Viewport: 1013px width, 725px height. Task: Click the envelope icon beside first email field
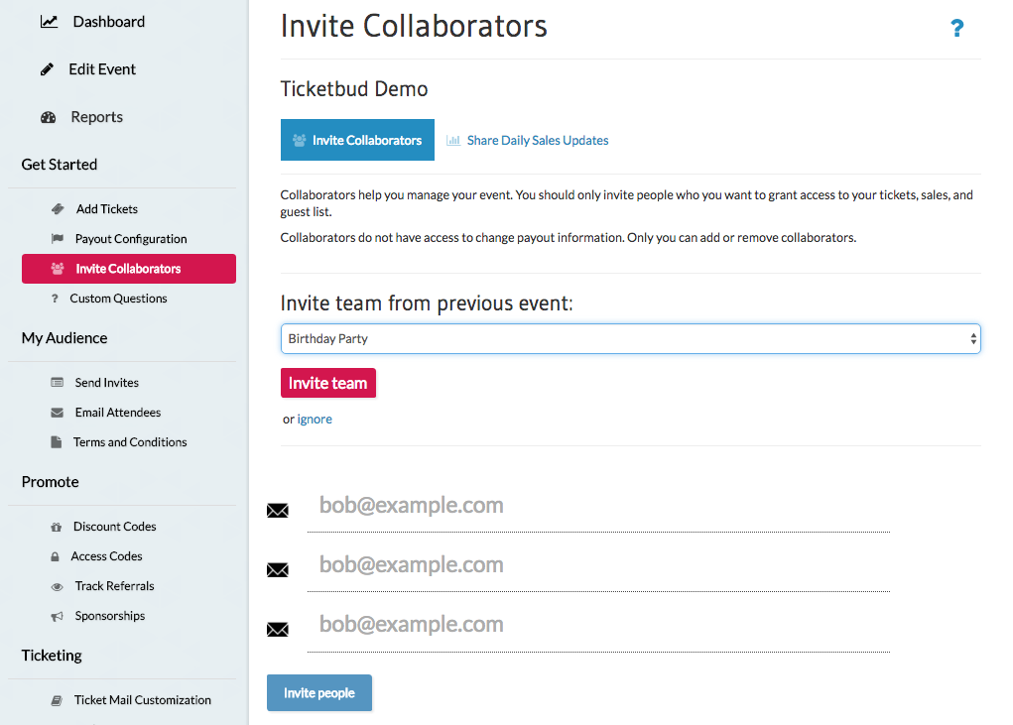pos(277,510)
